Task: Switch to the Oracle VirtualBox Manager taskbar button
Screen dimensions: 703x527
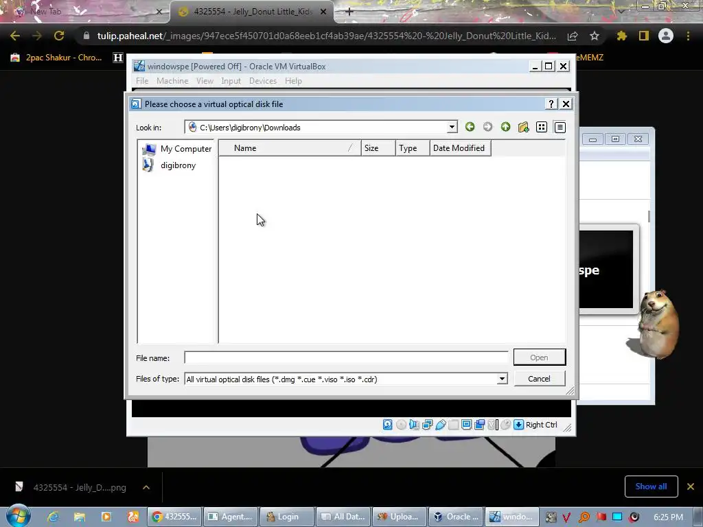Action: [456, 517]
